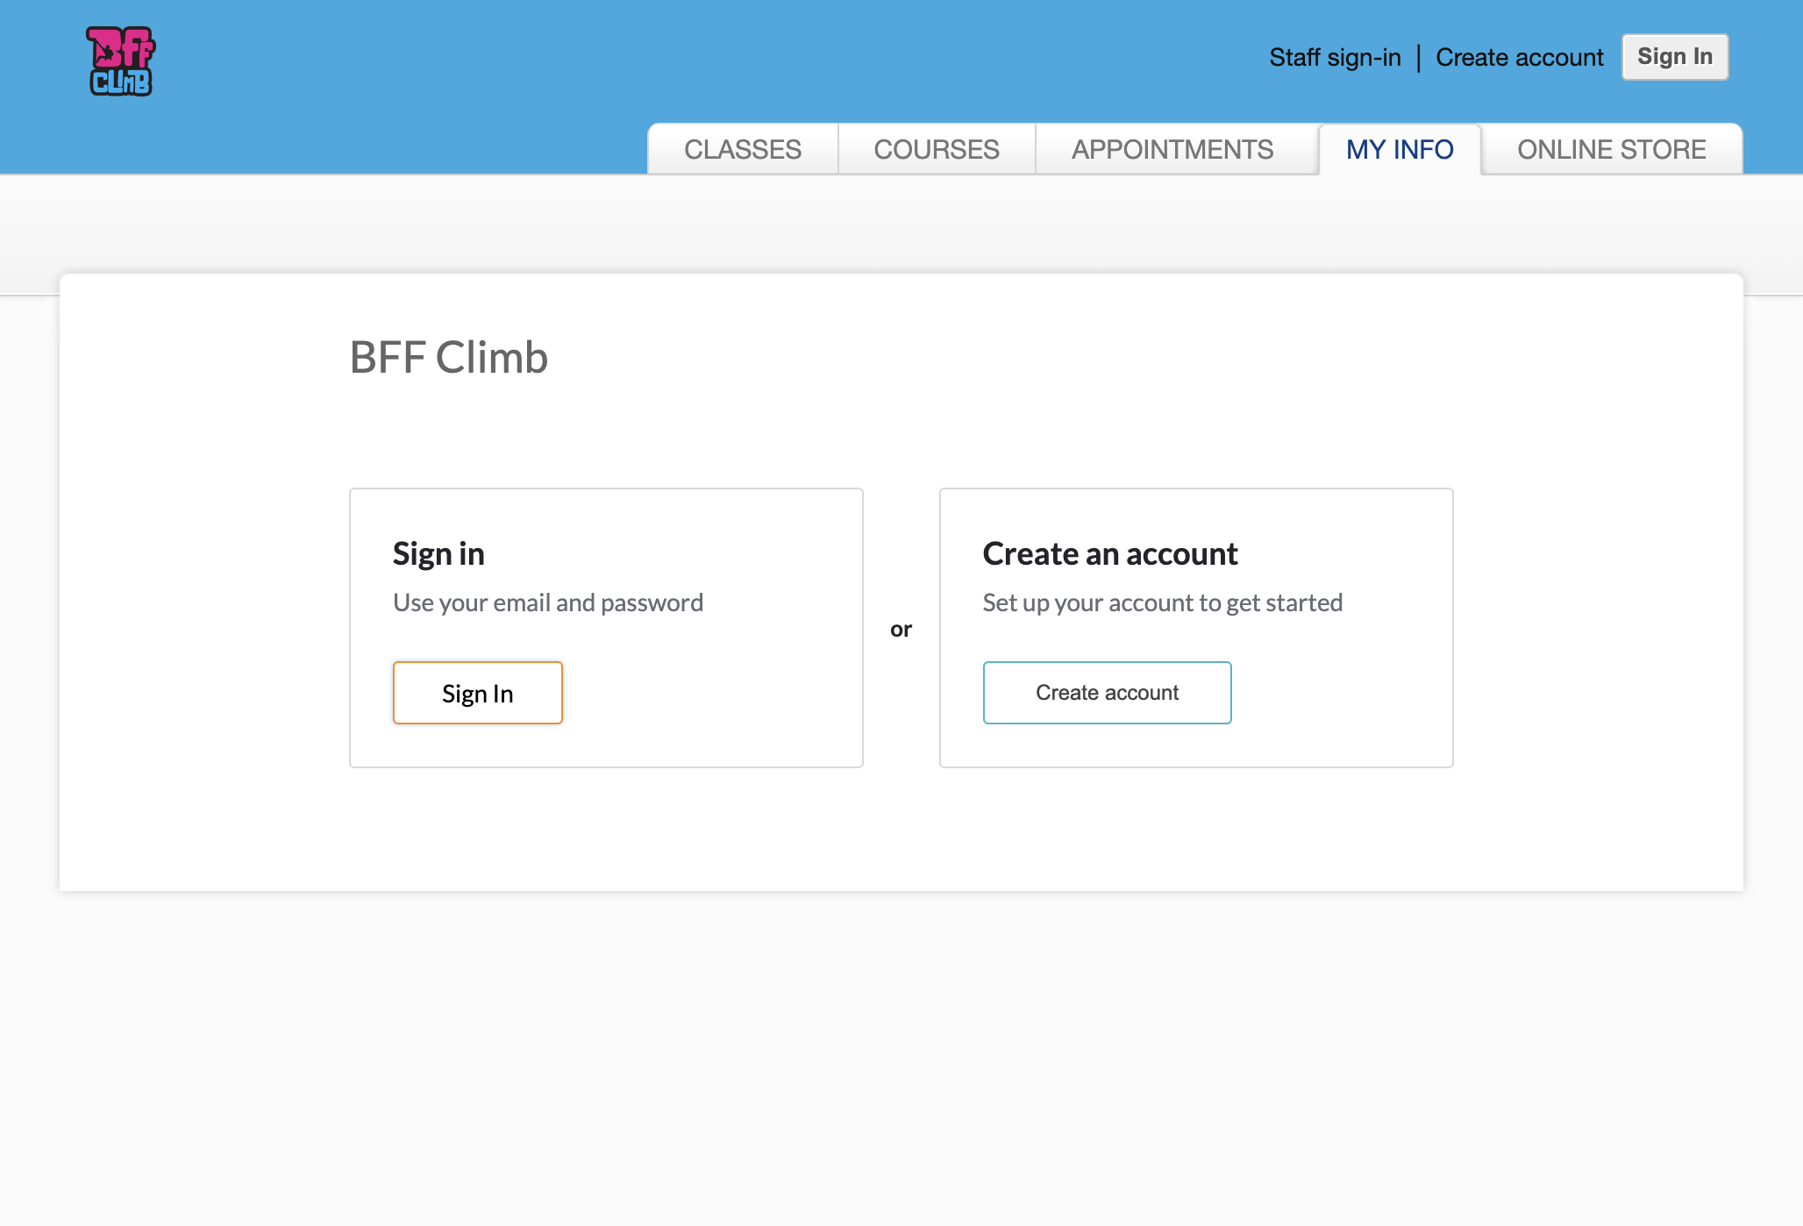Click the 'or' text between cards
Image resolution: width=1803 pixels, height=1226 pixels.
click(x=901, y=630)
